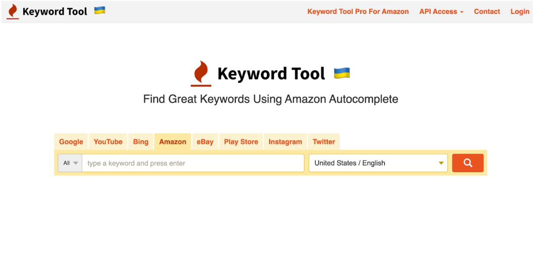Switch to the Google tab
533x266 pixels.
[71, 141]
